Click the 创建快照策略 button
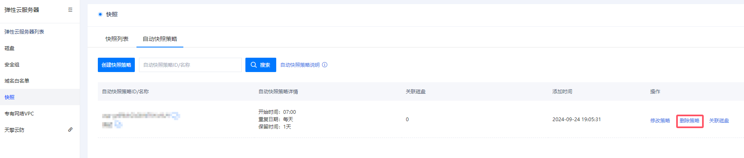This screenshot has height=158, width=744. [116, 65]
